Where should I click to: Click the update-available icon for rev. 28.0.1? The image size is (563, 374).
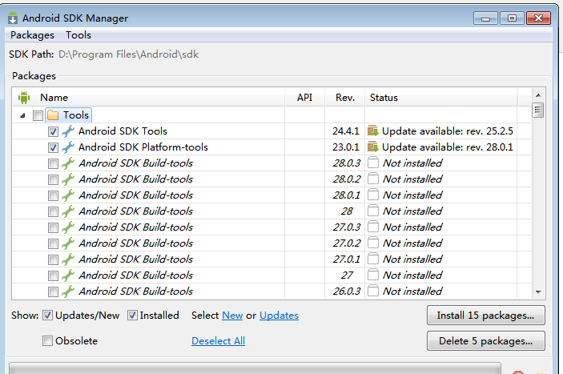click(x=373, y=147)
